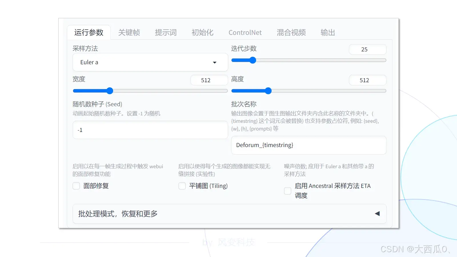Screen dimensions: 457x257
Task: Enable the 面部修复 checkbox
Action: 76,186
